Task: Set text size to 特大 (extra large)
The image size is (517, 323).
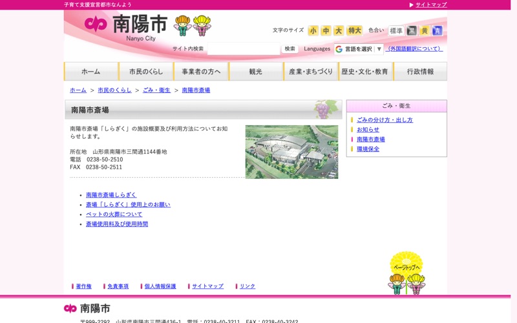Action: pyautogui.click(x=354, y=30)
